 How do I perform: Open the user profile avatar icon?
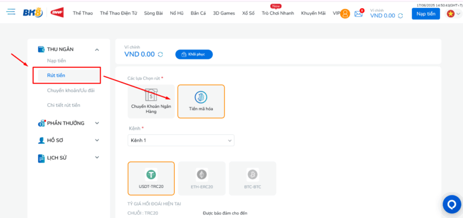click(x=345, y=13)
